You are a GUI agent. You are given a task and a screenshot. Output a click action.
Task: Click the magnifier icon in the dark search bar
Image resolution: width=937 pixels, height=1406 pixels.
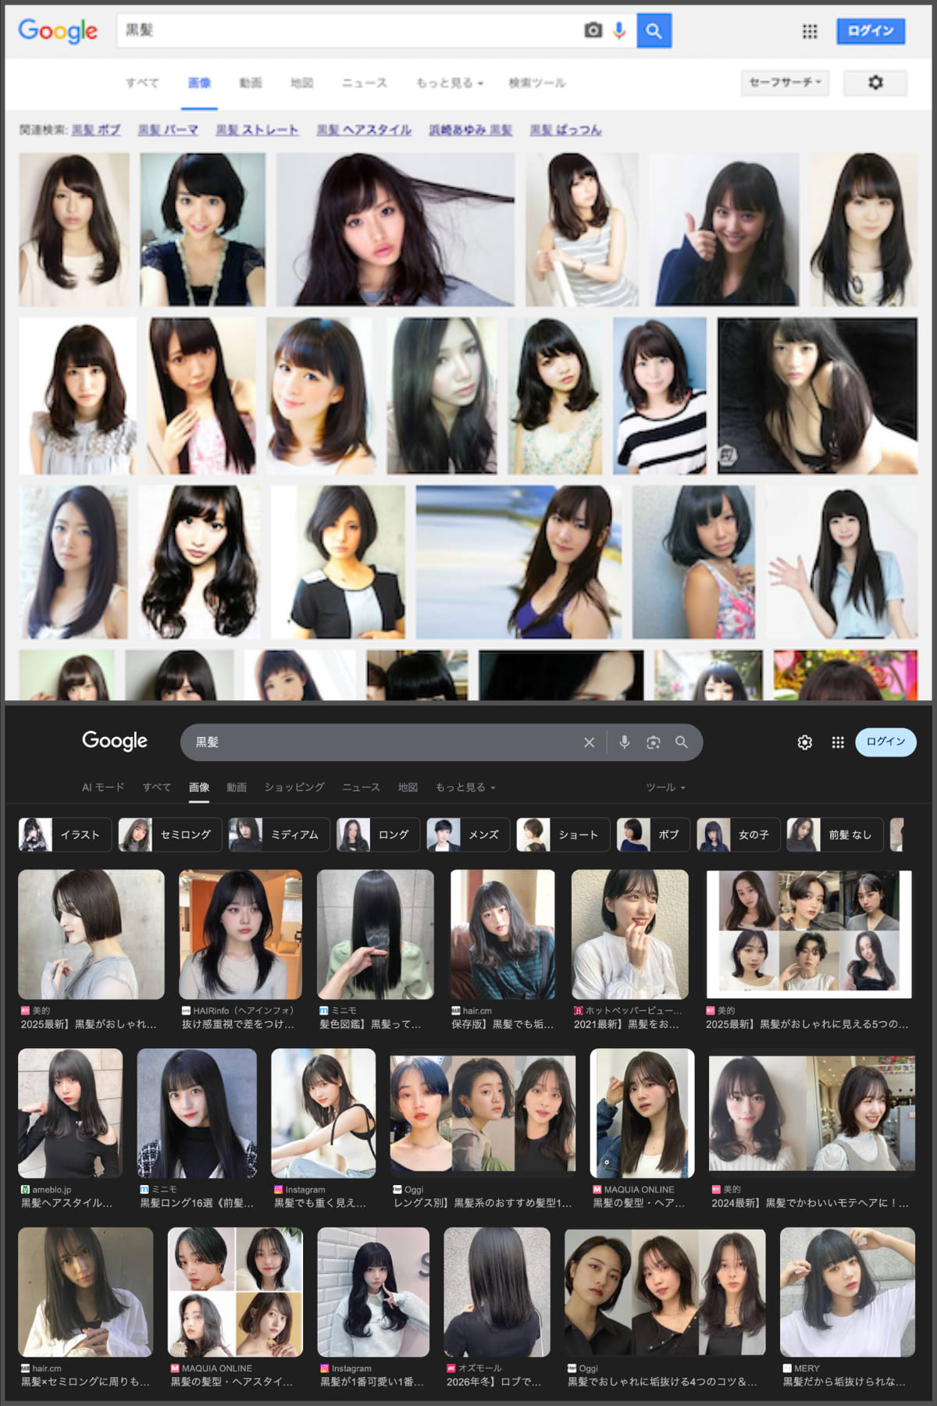(x=682, y=742)
